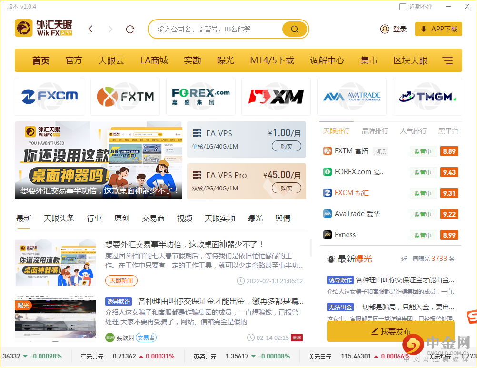Click the 浏览 tag beside FXTM 富拓
The image size is (477, 368).
point(380,151)
